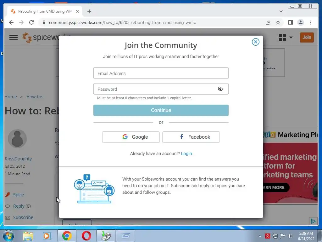Bookmark this page star icon

[278, 22]
